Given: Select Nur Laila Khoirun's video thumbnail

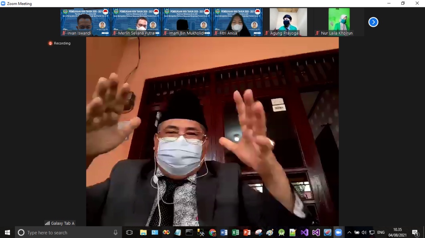Looking at the screenshot, I should (x=339, y=22).
